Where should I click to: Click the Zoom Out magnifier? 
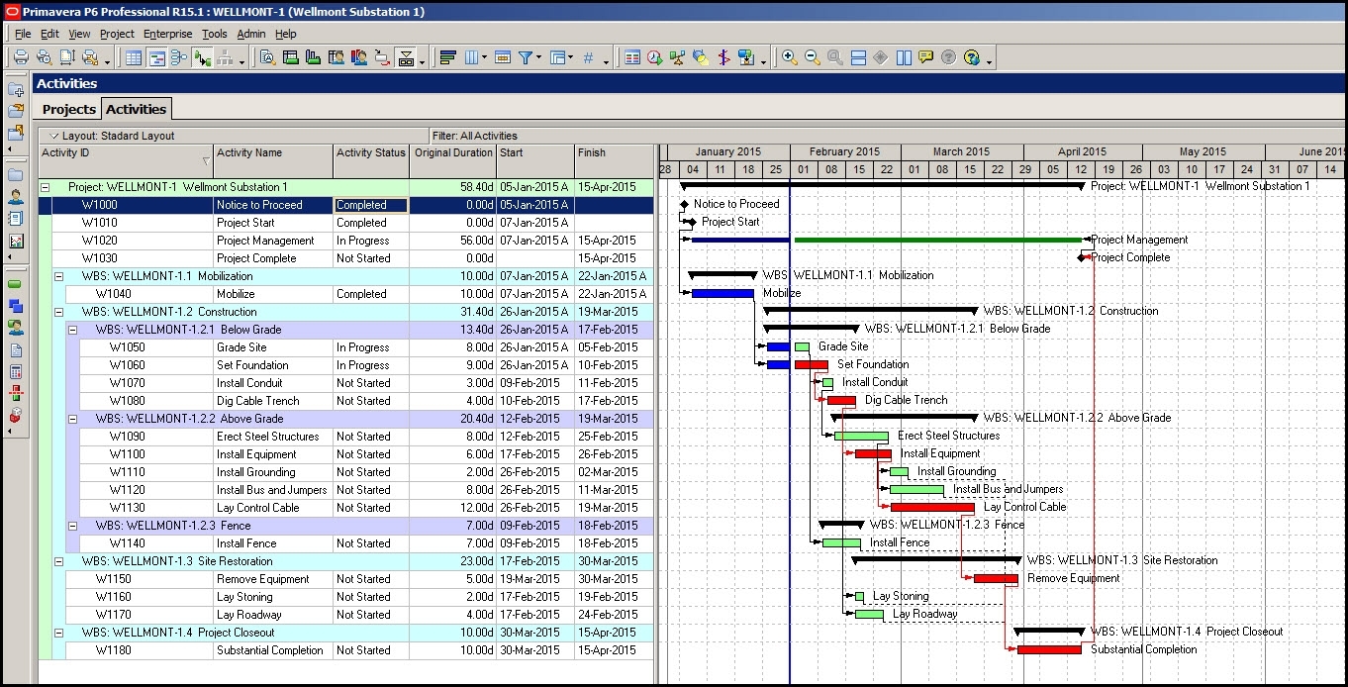point(813,57)
